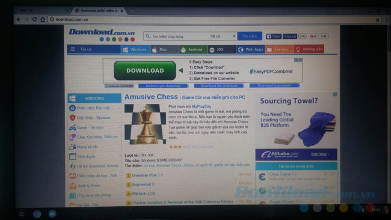Viewport: 391px width, 220px height.
Task: Click the Amusive Chess title link
Action: tap(151, 97)
